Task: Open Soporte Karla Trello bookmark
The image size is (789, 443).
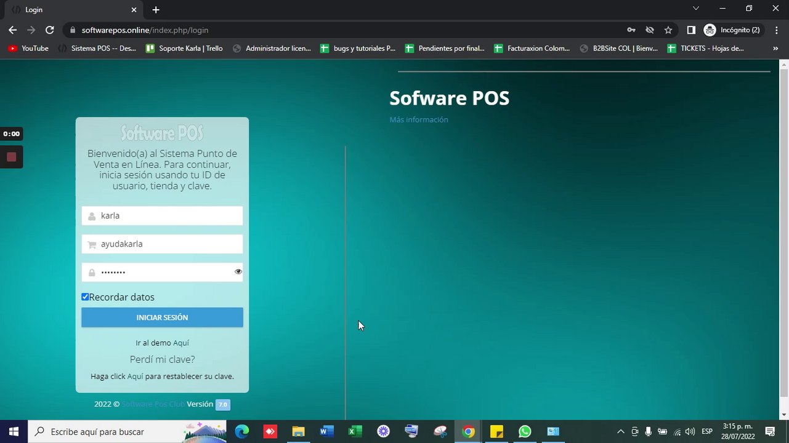Action: point(184,48)
